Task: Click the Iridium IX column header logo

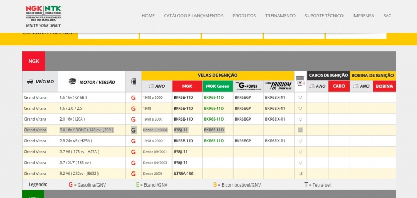Action: (x=279, y=86)
